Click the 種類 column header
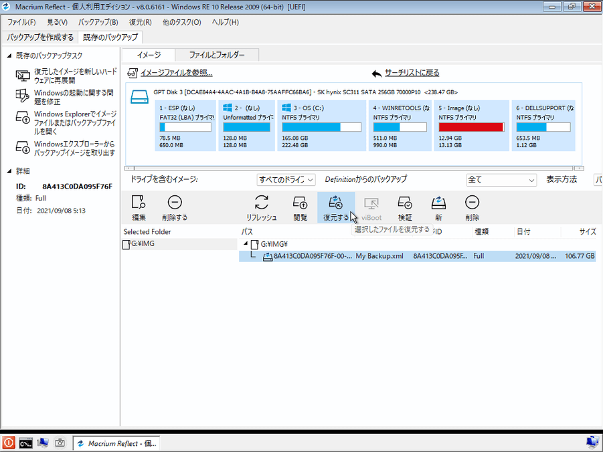The image size is (603, 452). [x=481, y=232]
